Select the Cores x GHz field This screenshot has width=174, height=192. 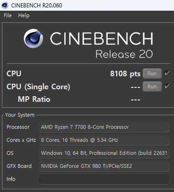tap(104, 140)
